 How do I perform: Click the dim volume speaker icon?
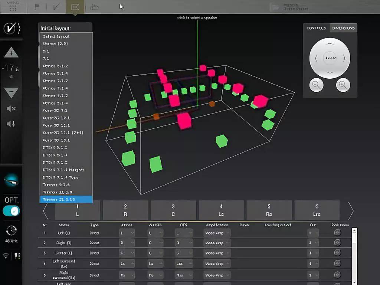click(x=11, y=124)
